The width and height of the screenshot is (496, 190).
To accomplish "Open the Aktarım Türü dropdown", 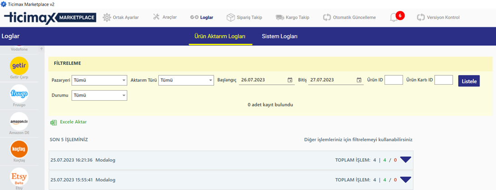I will (x=186, y=80).
